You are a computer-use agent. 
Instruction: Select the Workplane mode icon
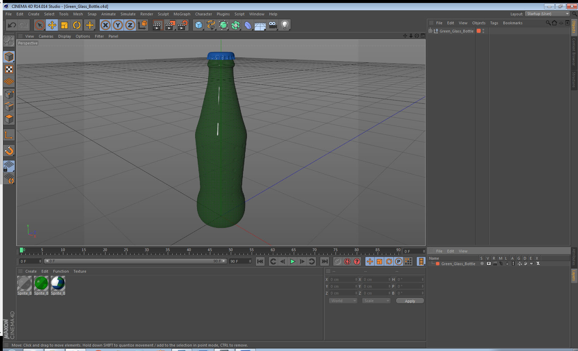click(9, 82)
